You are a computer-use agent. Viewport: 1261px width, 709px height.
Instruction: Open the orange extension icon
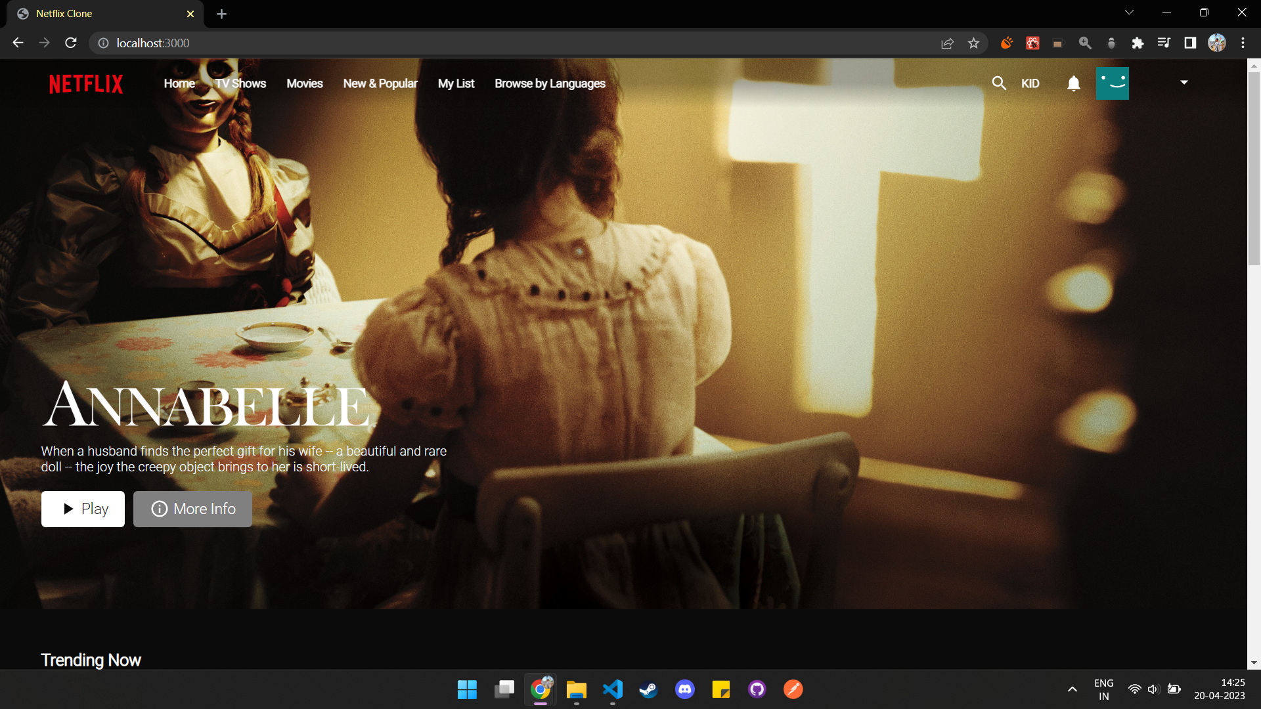[x=1006, y=43]
